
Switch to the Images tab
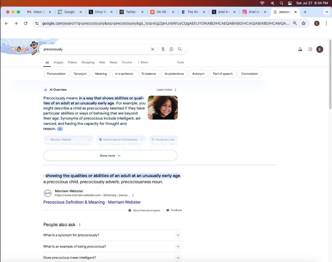coord(58,62)
